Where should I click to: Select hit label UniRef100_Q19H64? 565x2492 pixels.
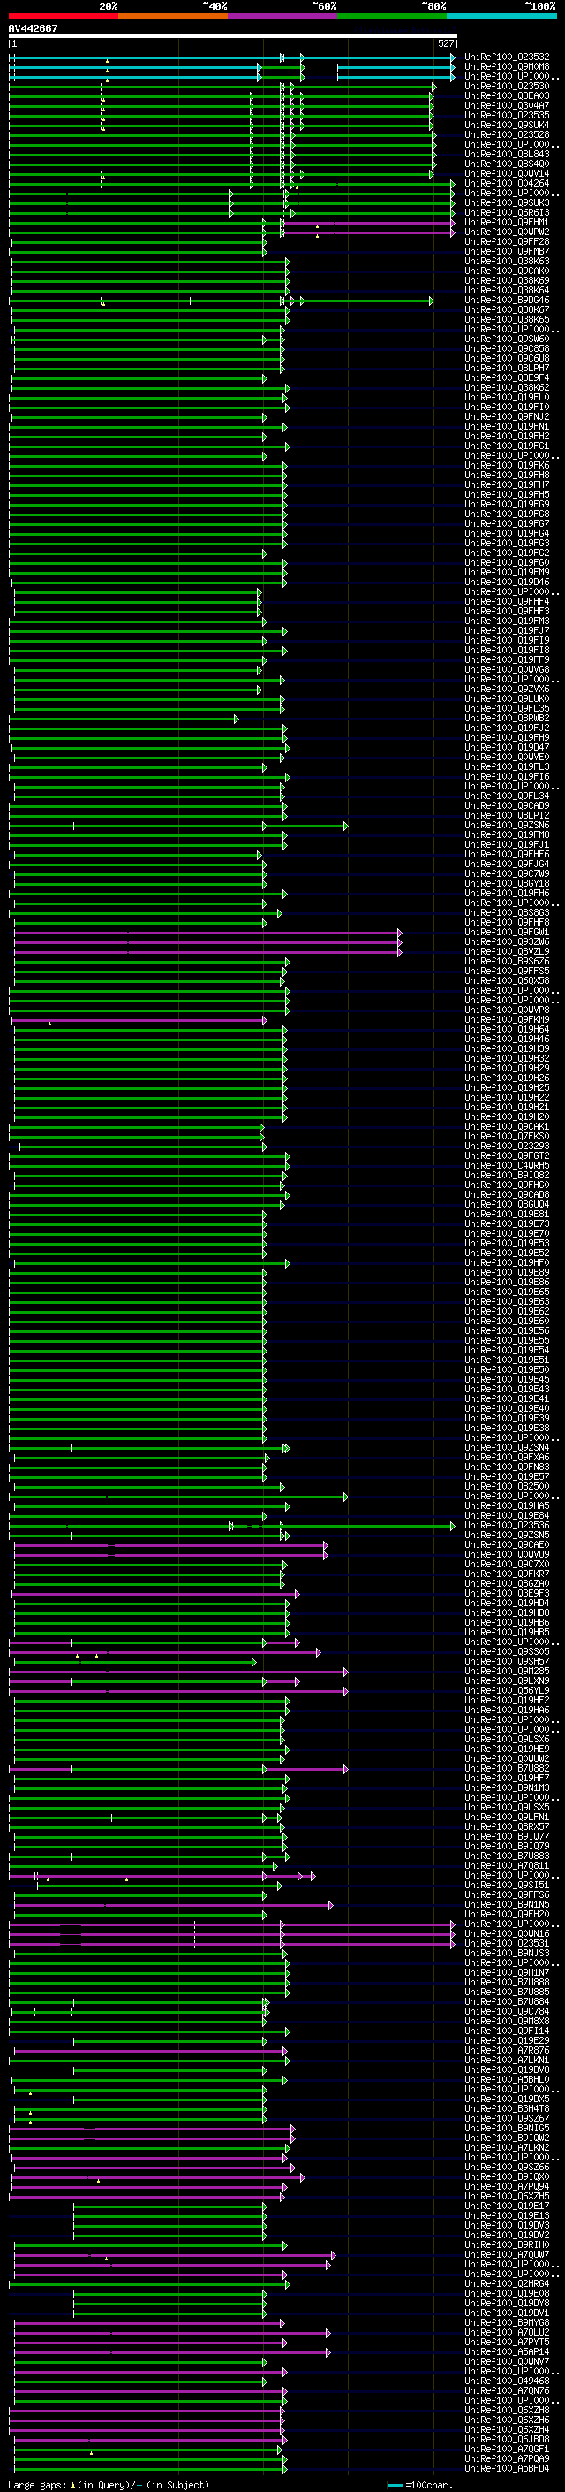[507, 1029]
